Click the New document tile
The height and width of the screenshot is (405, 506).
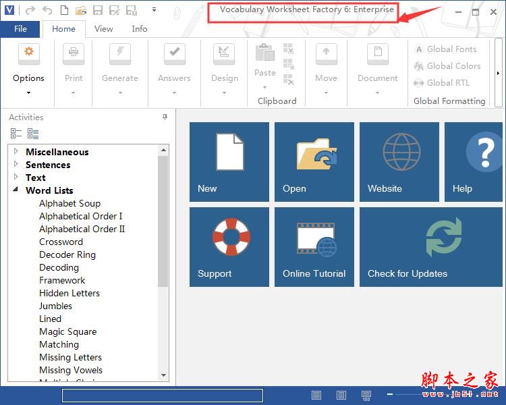229,162
